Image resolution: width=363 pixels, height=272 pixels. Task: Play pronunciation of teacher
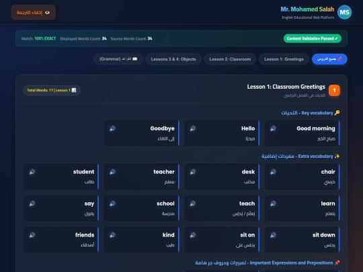tap(112, 172)
